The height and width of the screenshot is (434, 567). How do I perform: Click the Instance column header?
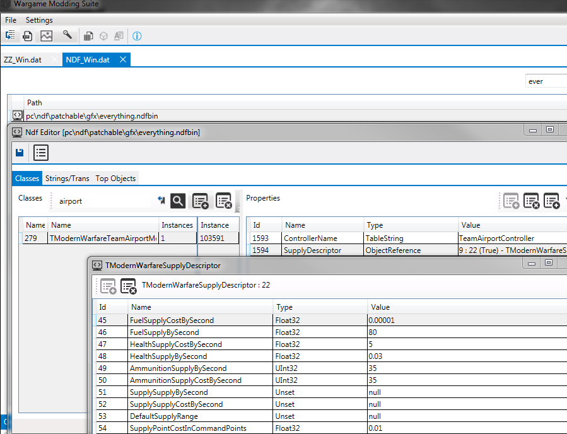[x=218, y=225]
